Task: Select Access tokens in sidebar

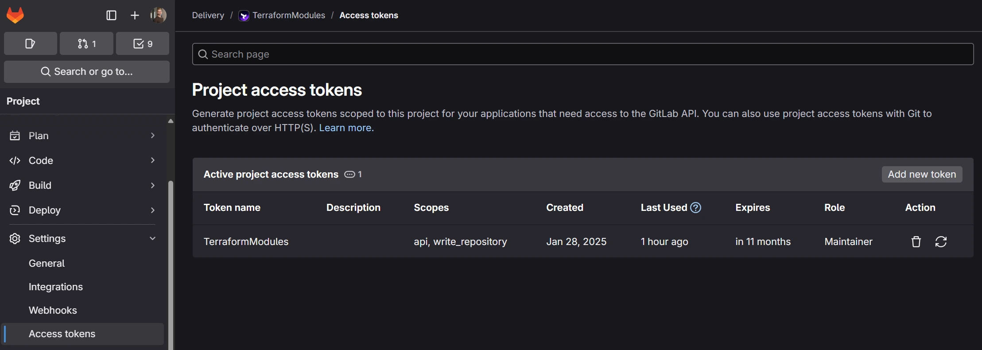Action: 83,334
